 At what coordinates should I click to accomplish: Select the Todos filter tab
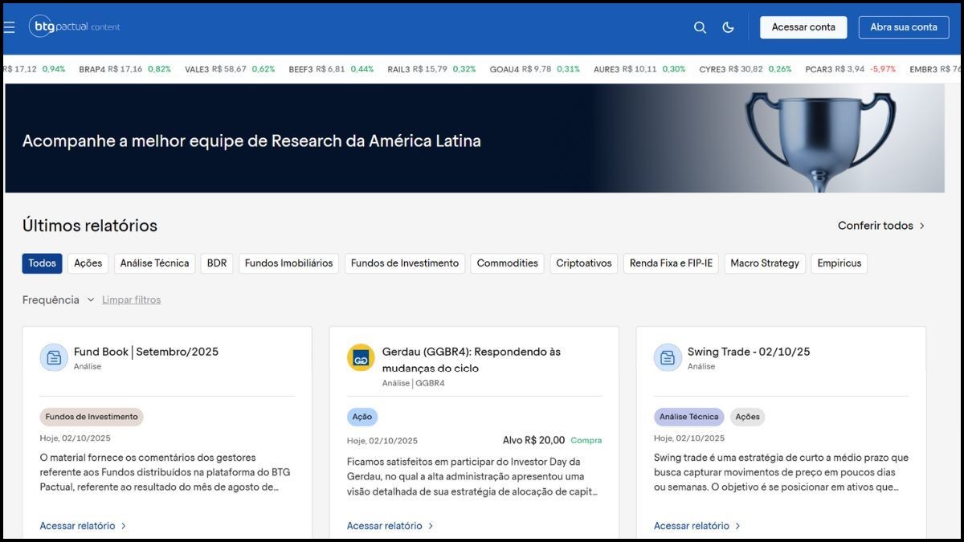(x=42, y=263)
